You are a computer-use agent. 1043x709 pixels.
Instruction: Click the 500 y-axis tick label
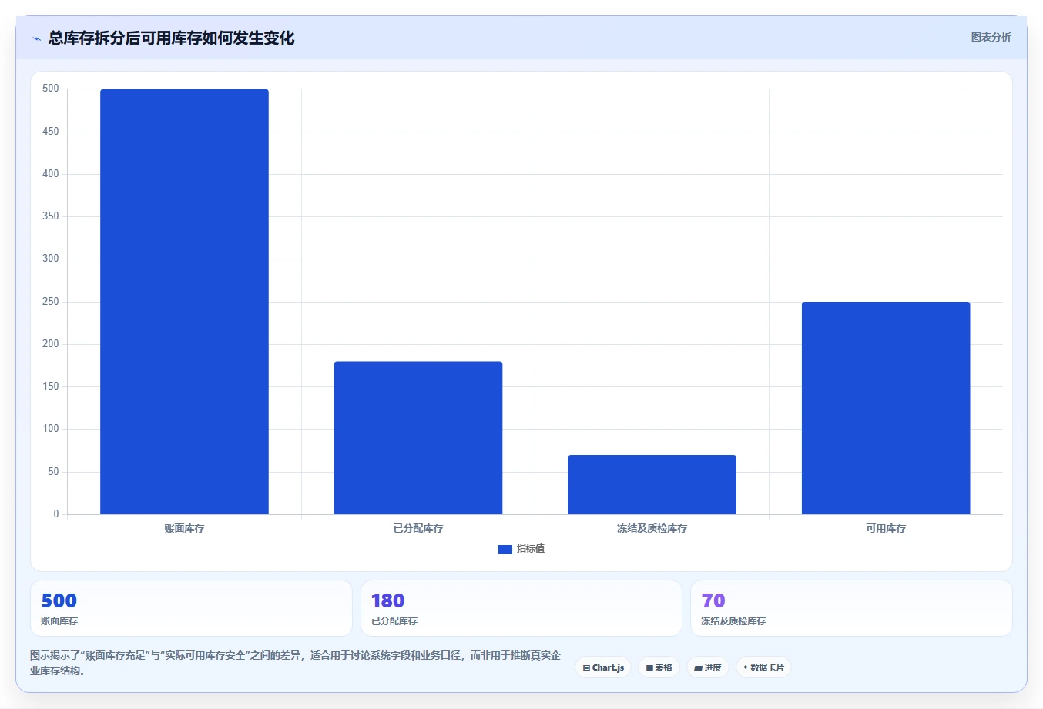click(x=51, y=89)
